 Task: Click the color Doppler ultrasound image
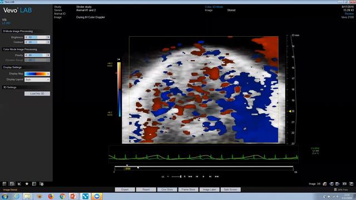click(x=204, y=89)
